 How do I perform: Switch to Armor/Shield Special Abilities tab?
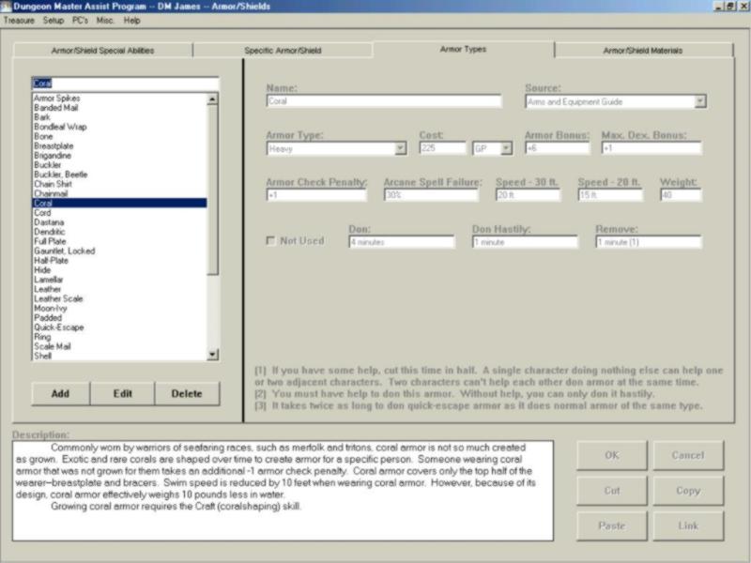[102, 50]
